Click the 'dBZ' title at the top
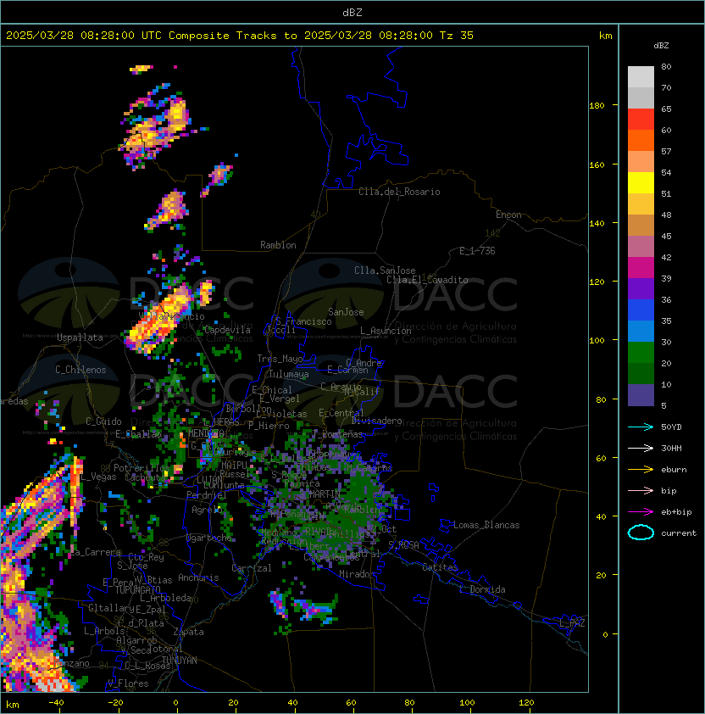The image size is (705, 714). pyautogui.click(x=352, y=12)
